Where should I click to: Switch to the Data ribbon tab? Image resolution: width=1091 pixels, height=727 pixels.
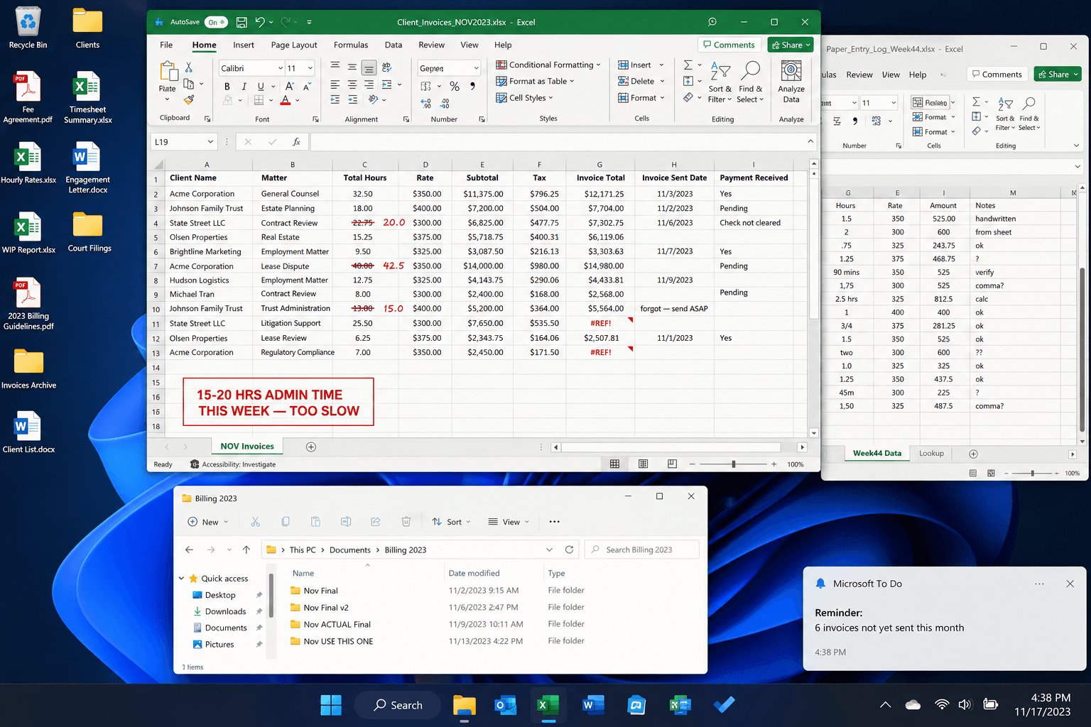(x=393, y=45)
